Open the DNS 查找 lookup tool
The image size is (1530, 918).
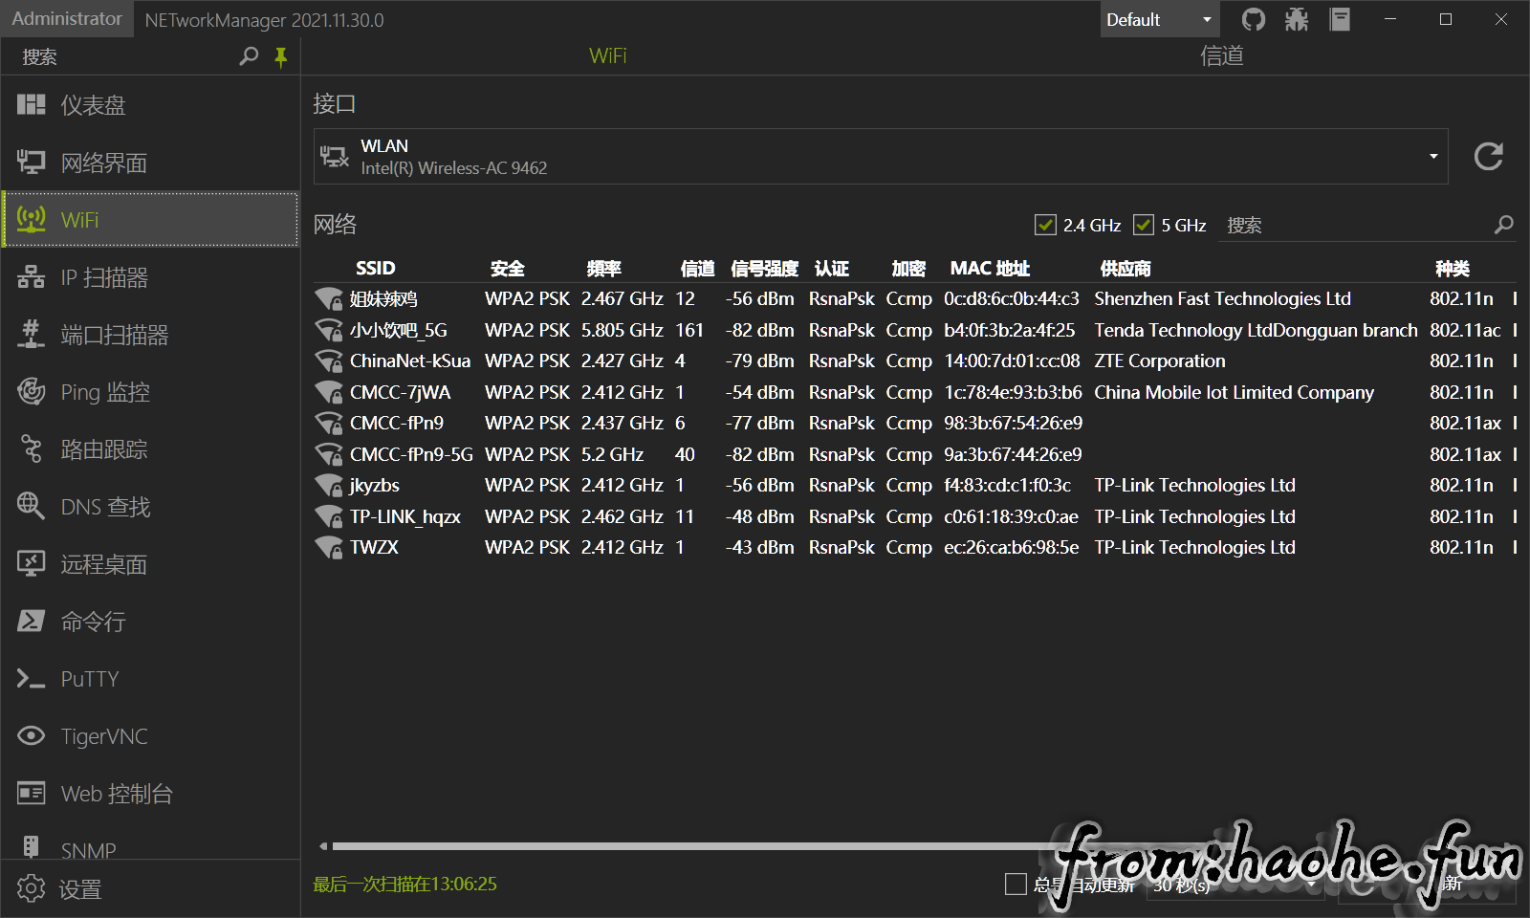click(x=105, y=507)
